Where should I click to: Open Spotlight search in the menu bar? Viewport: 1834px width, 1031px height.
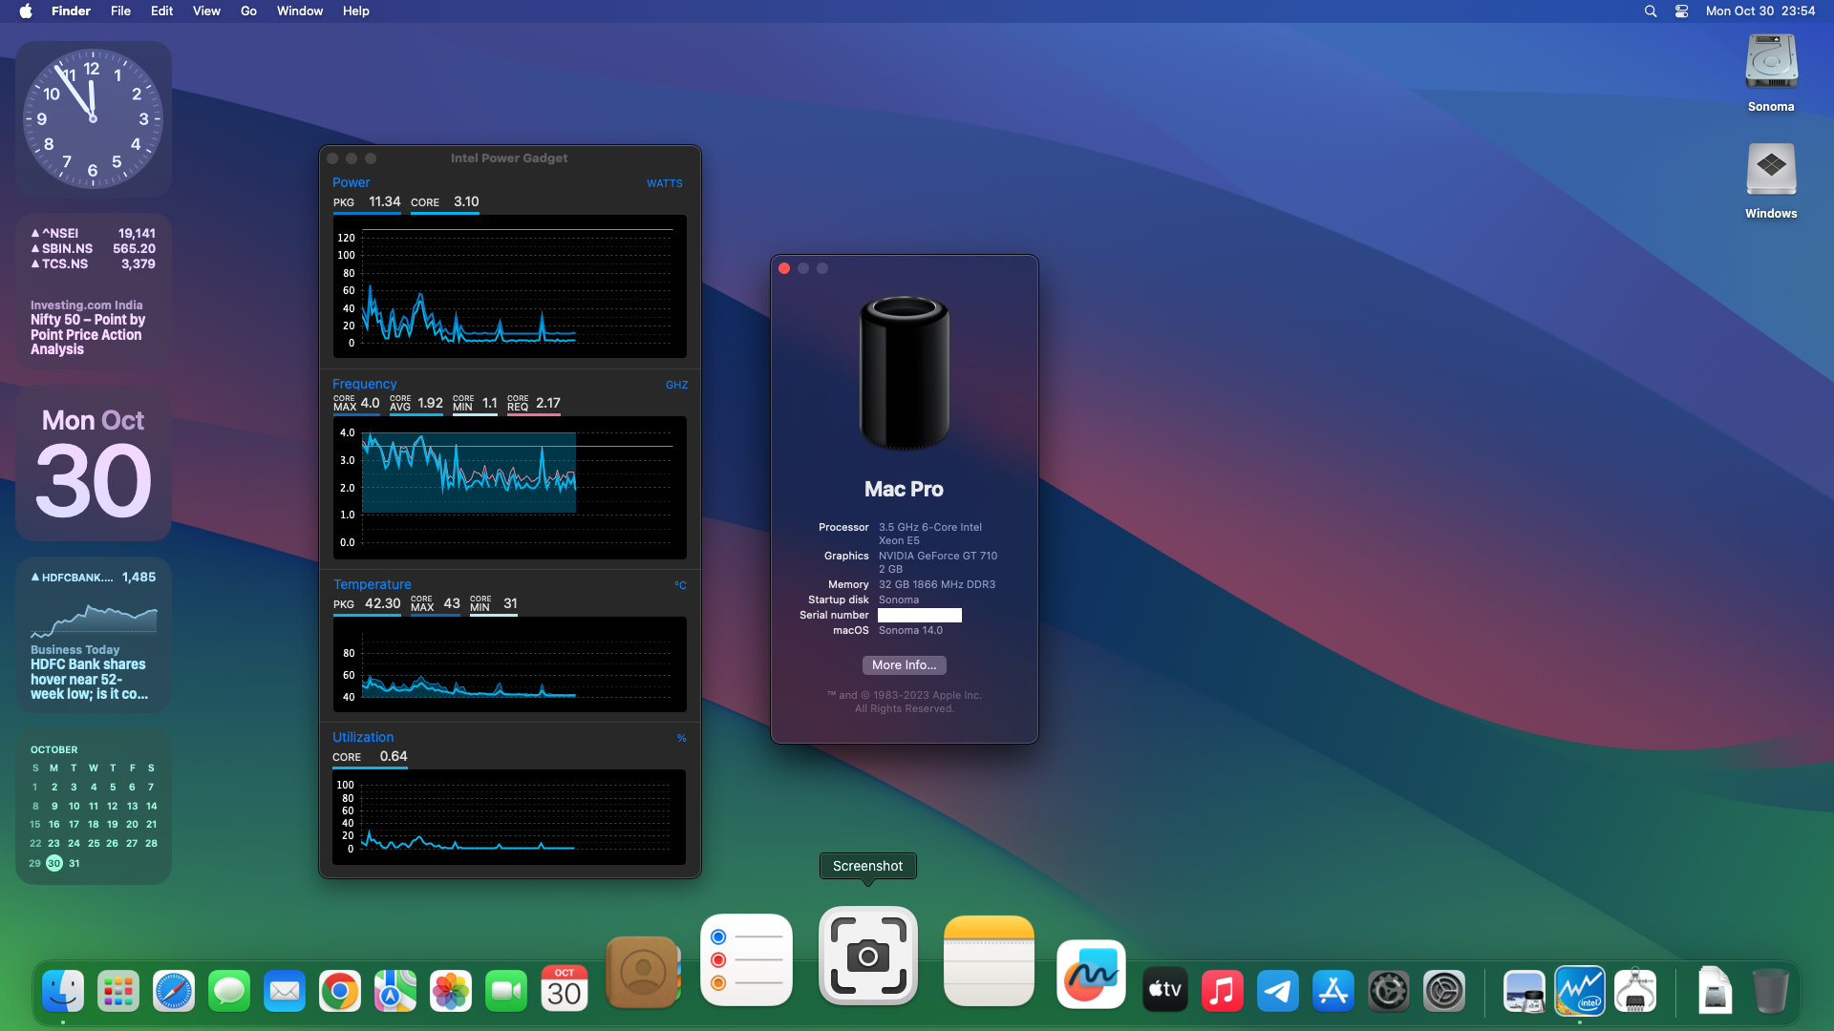(1650, 11)
